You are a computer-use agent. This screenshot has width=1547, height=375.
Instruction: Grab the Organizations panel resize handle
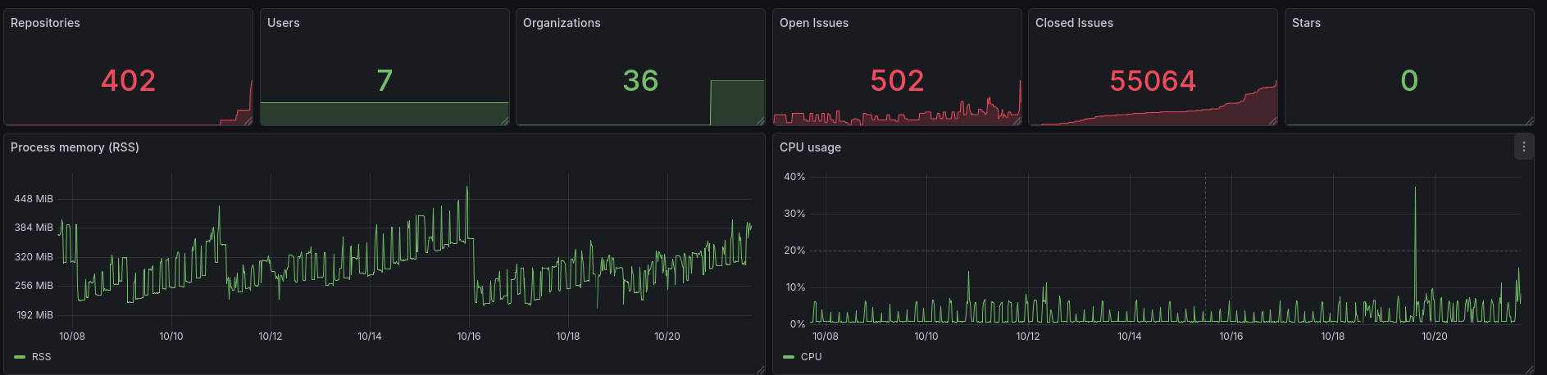(761, 121)
